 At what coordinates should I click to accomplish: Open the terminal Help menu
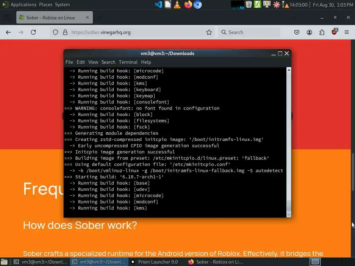pyautogui.click(x=146, y=62)
